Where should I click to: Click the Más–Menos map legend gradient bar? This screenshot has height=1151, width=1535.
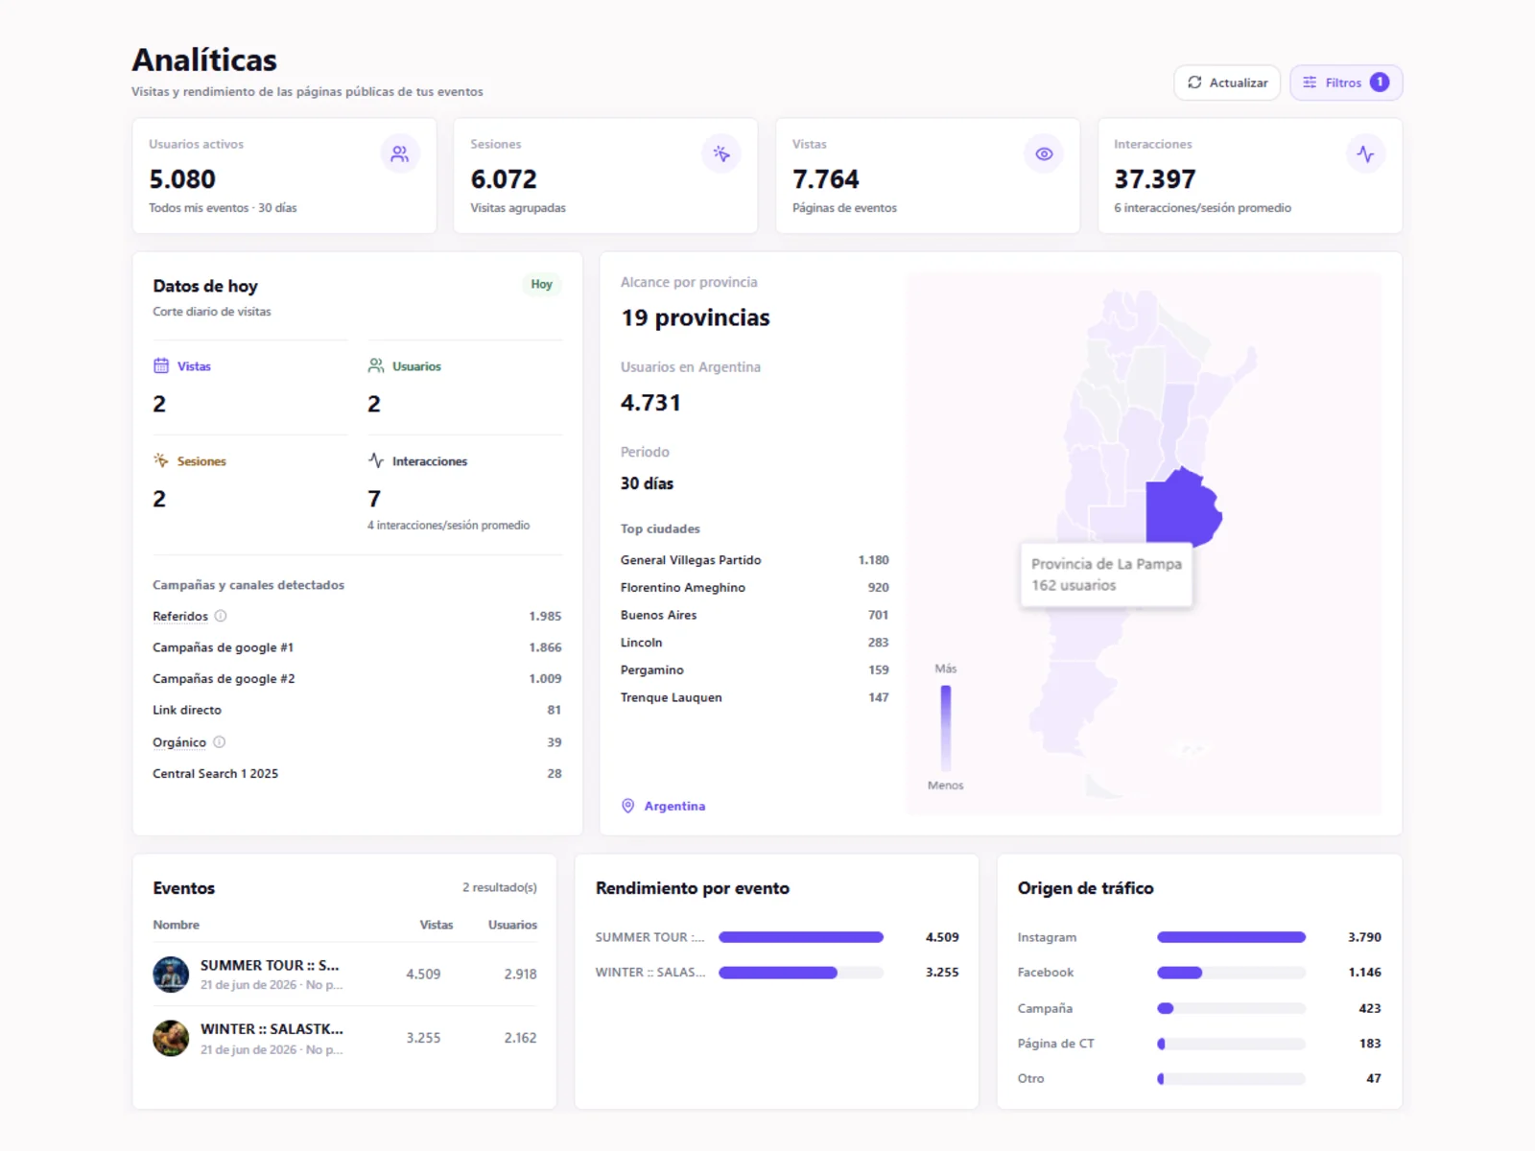[x=946, y=726]
